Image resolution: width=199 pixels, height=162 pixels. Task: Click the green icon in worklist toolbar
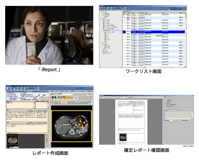111,8
